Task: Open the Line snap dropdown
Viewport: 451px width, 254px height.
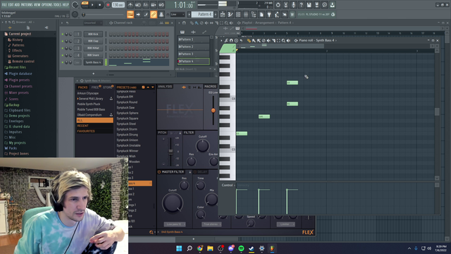Action: (x=178, y=14)
